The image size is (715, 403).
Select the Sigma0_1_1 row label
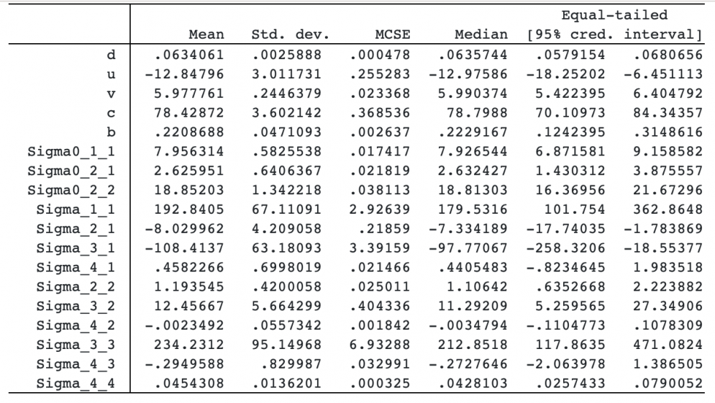click(x=71, y=152)
